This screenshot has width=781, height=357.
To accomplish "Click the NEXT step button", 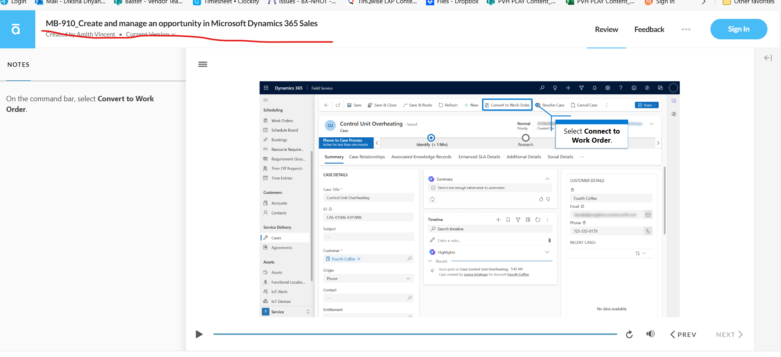I will click(x=729, y=334).
